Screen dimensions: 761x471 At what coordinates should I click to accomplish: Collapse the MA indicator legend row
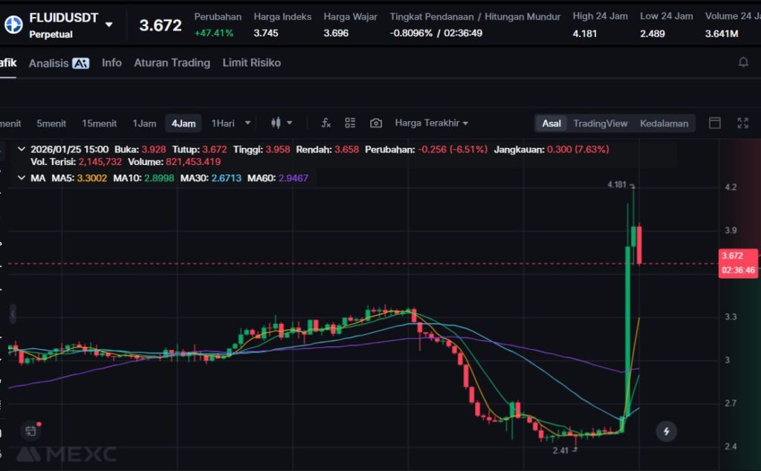21,178
